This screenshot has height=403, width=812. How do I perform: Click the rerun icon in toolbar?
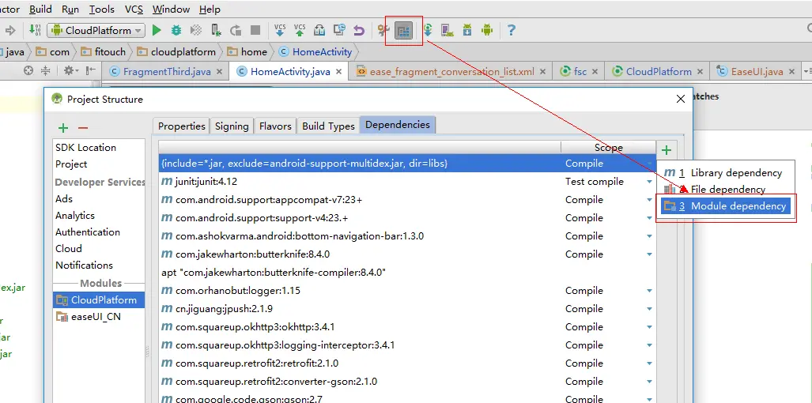(236, 31)
